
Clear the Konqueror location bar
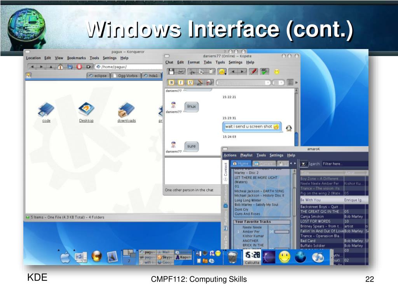(88, 67)
